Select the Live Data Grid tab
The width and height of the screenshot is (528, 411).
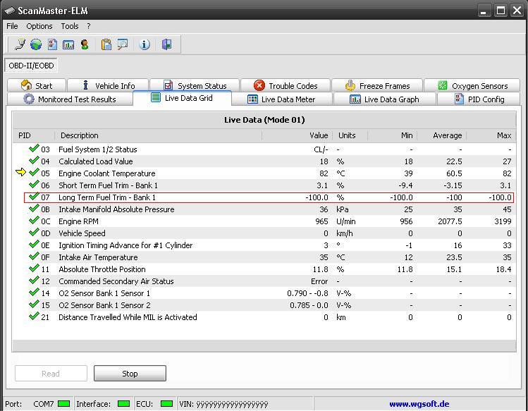click(182, 98)
